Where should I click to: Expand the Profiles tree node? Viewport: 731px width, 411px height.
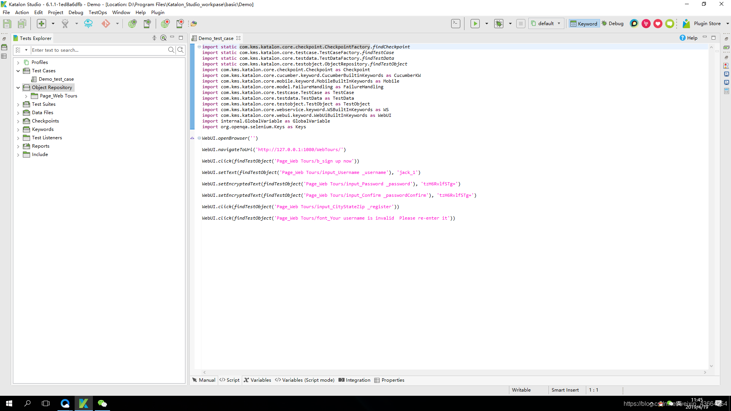tap(18, 62)
